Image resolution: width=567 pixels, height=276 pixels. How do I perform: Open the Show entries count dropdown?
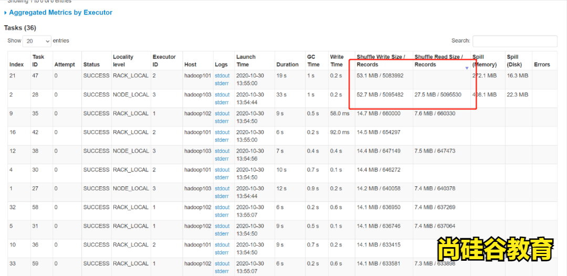37,41
